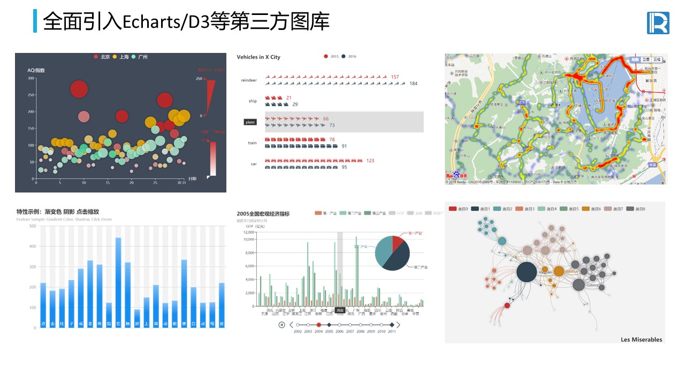Toggle the 上海 legend series

tap(121, 57)
